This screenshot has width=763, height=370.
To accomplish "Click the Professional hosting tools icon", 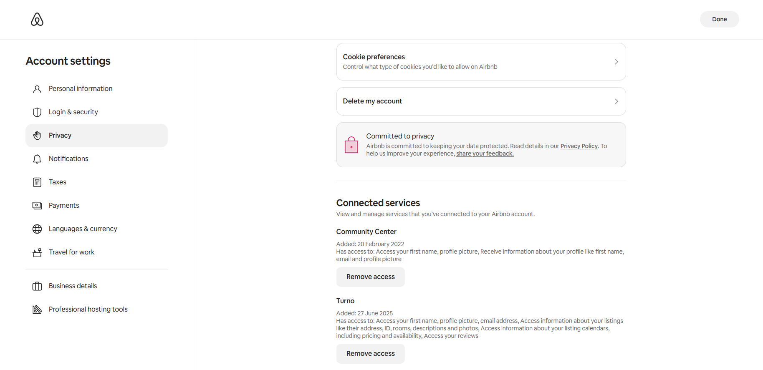I will [x=37, y=310].
